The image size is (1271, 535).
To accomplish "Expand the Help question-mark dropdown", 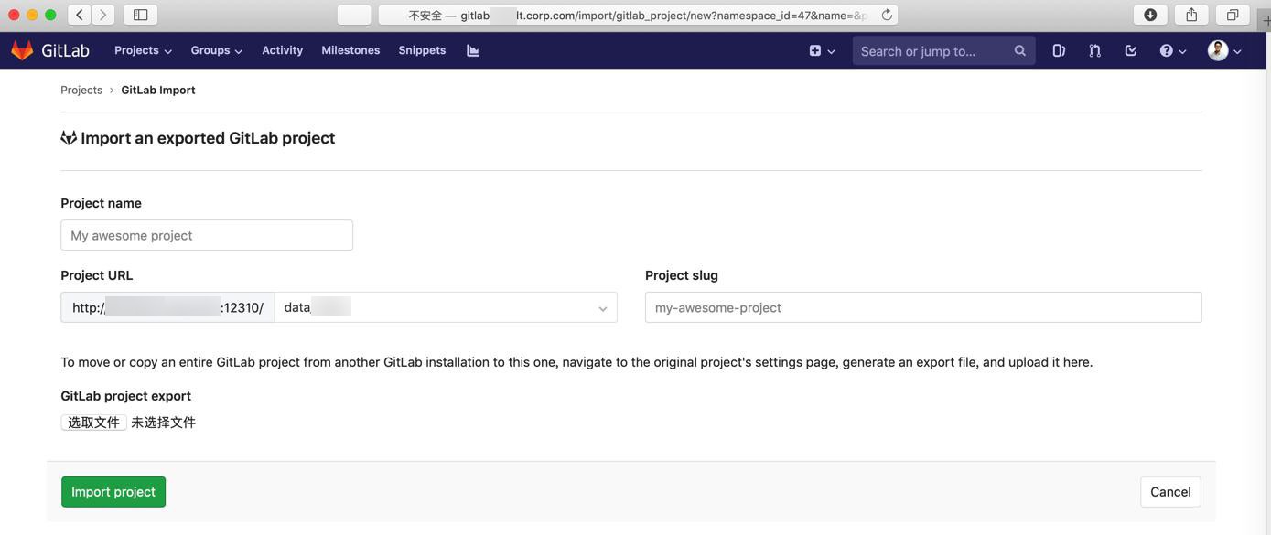I will pos(1173,50).
